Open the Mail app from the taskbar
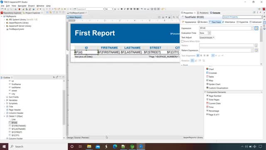 (x=98, y=146)
